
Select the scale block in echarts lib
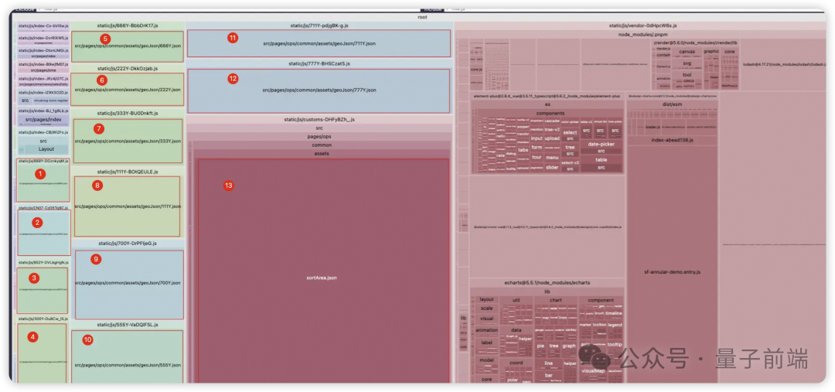coord(486,308)
